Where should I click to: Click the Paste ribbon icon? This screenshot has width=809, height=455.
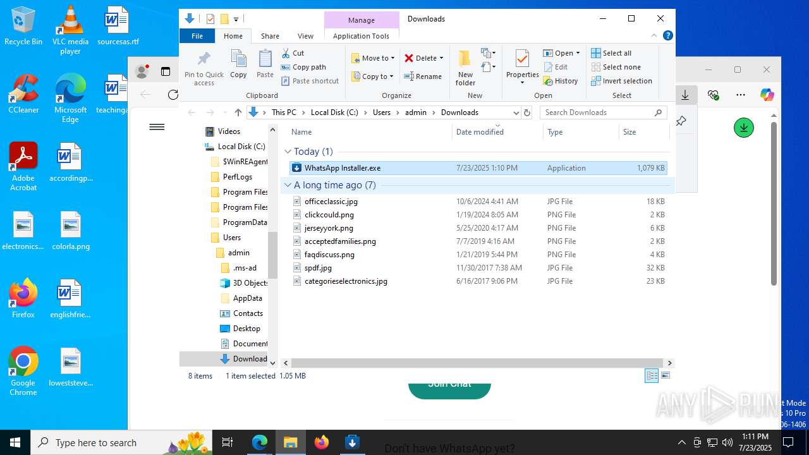point(265,64)
